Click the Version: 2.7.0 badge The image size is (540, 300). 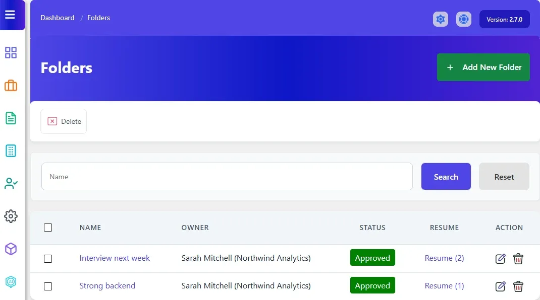tap(505, 19)
